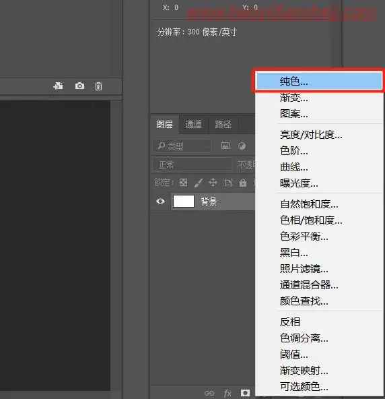Select 阈值... menu item

coord(319,355)
